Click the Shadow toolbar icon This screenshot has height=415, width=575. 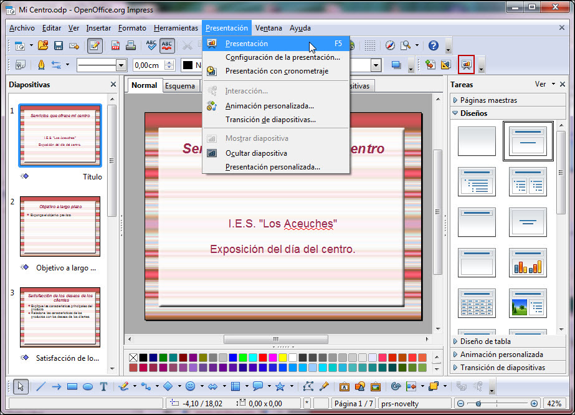(x=396, y=65)
